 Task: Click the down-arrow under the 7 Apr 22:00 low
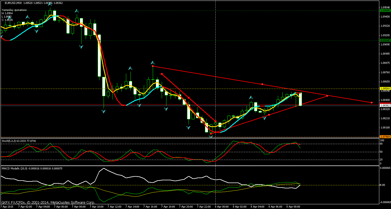click(210, 136)
